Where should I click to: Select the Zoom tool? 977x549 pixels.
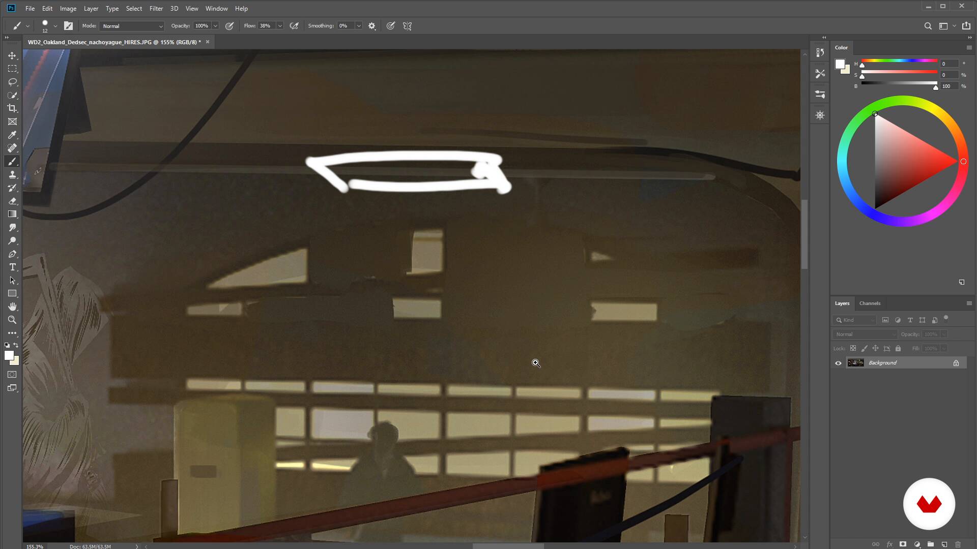click(x=12, y=320)
